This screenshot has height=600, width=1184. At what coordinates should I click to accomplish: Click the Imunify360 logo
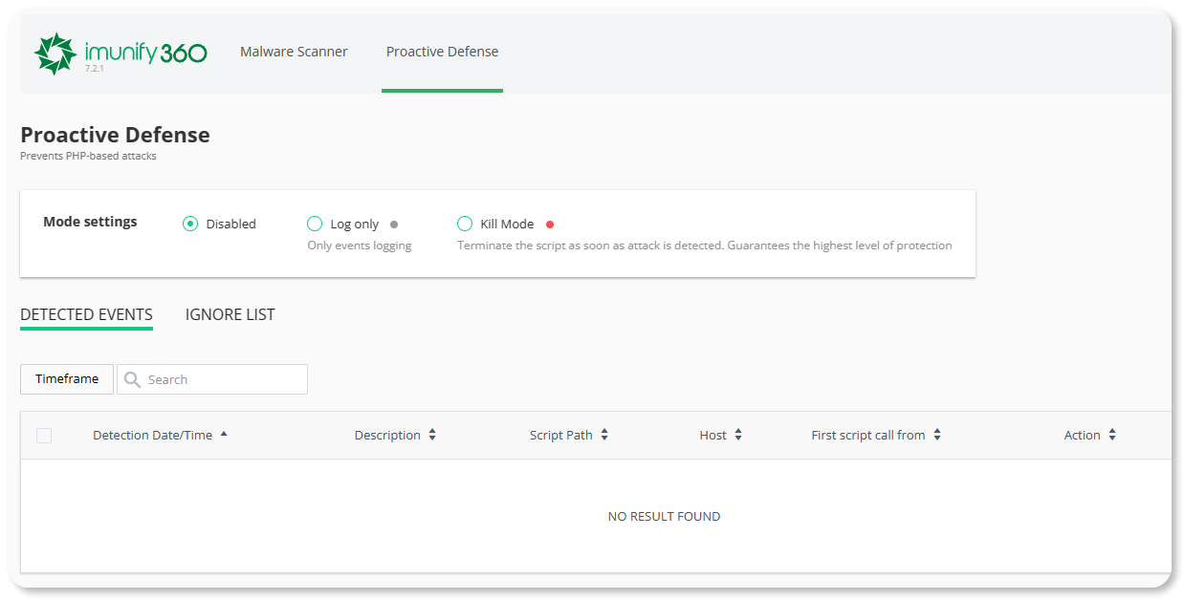(121, 54)
